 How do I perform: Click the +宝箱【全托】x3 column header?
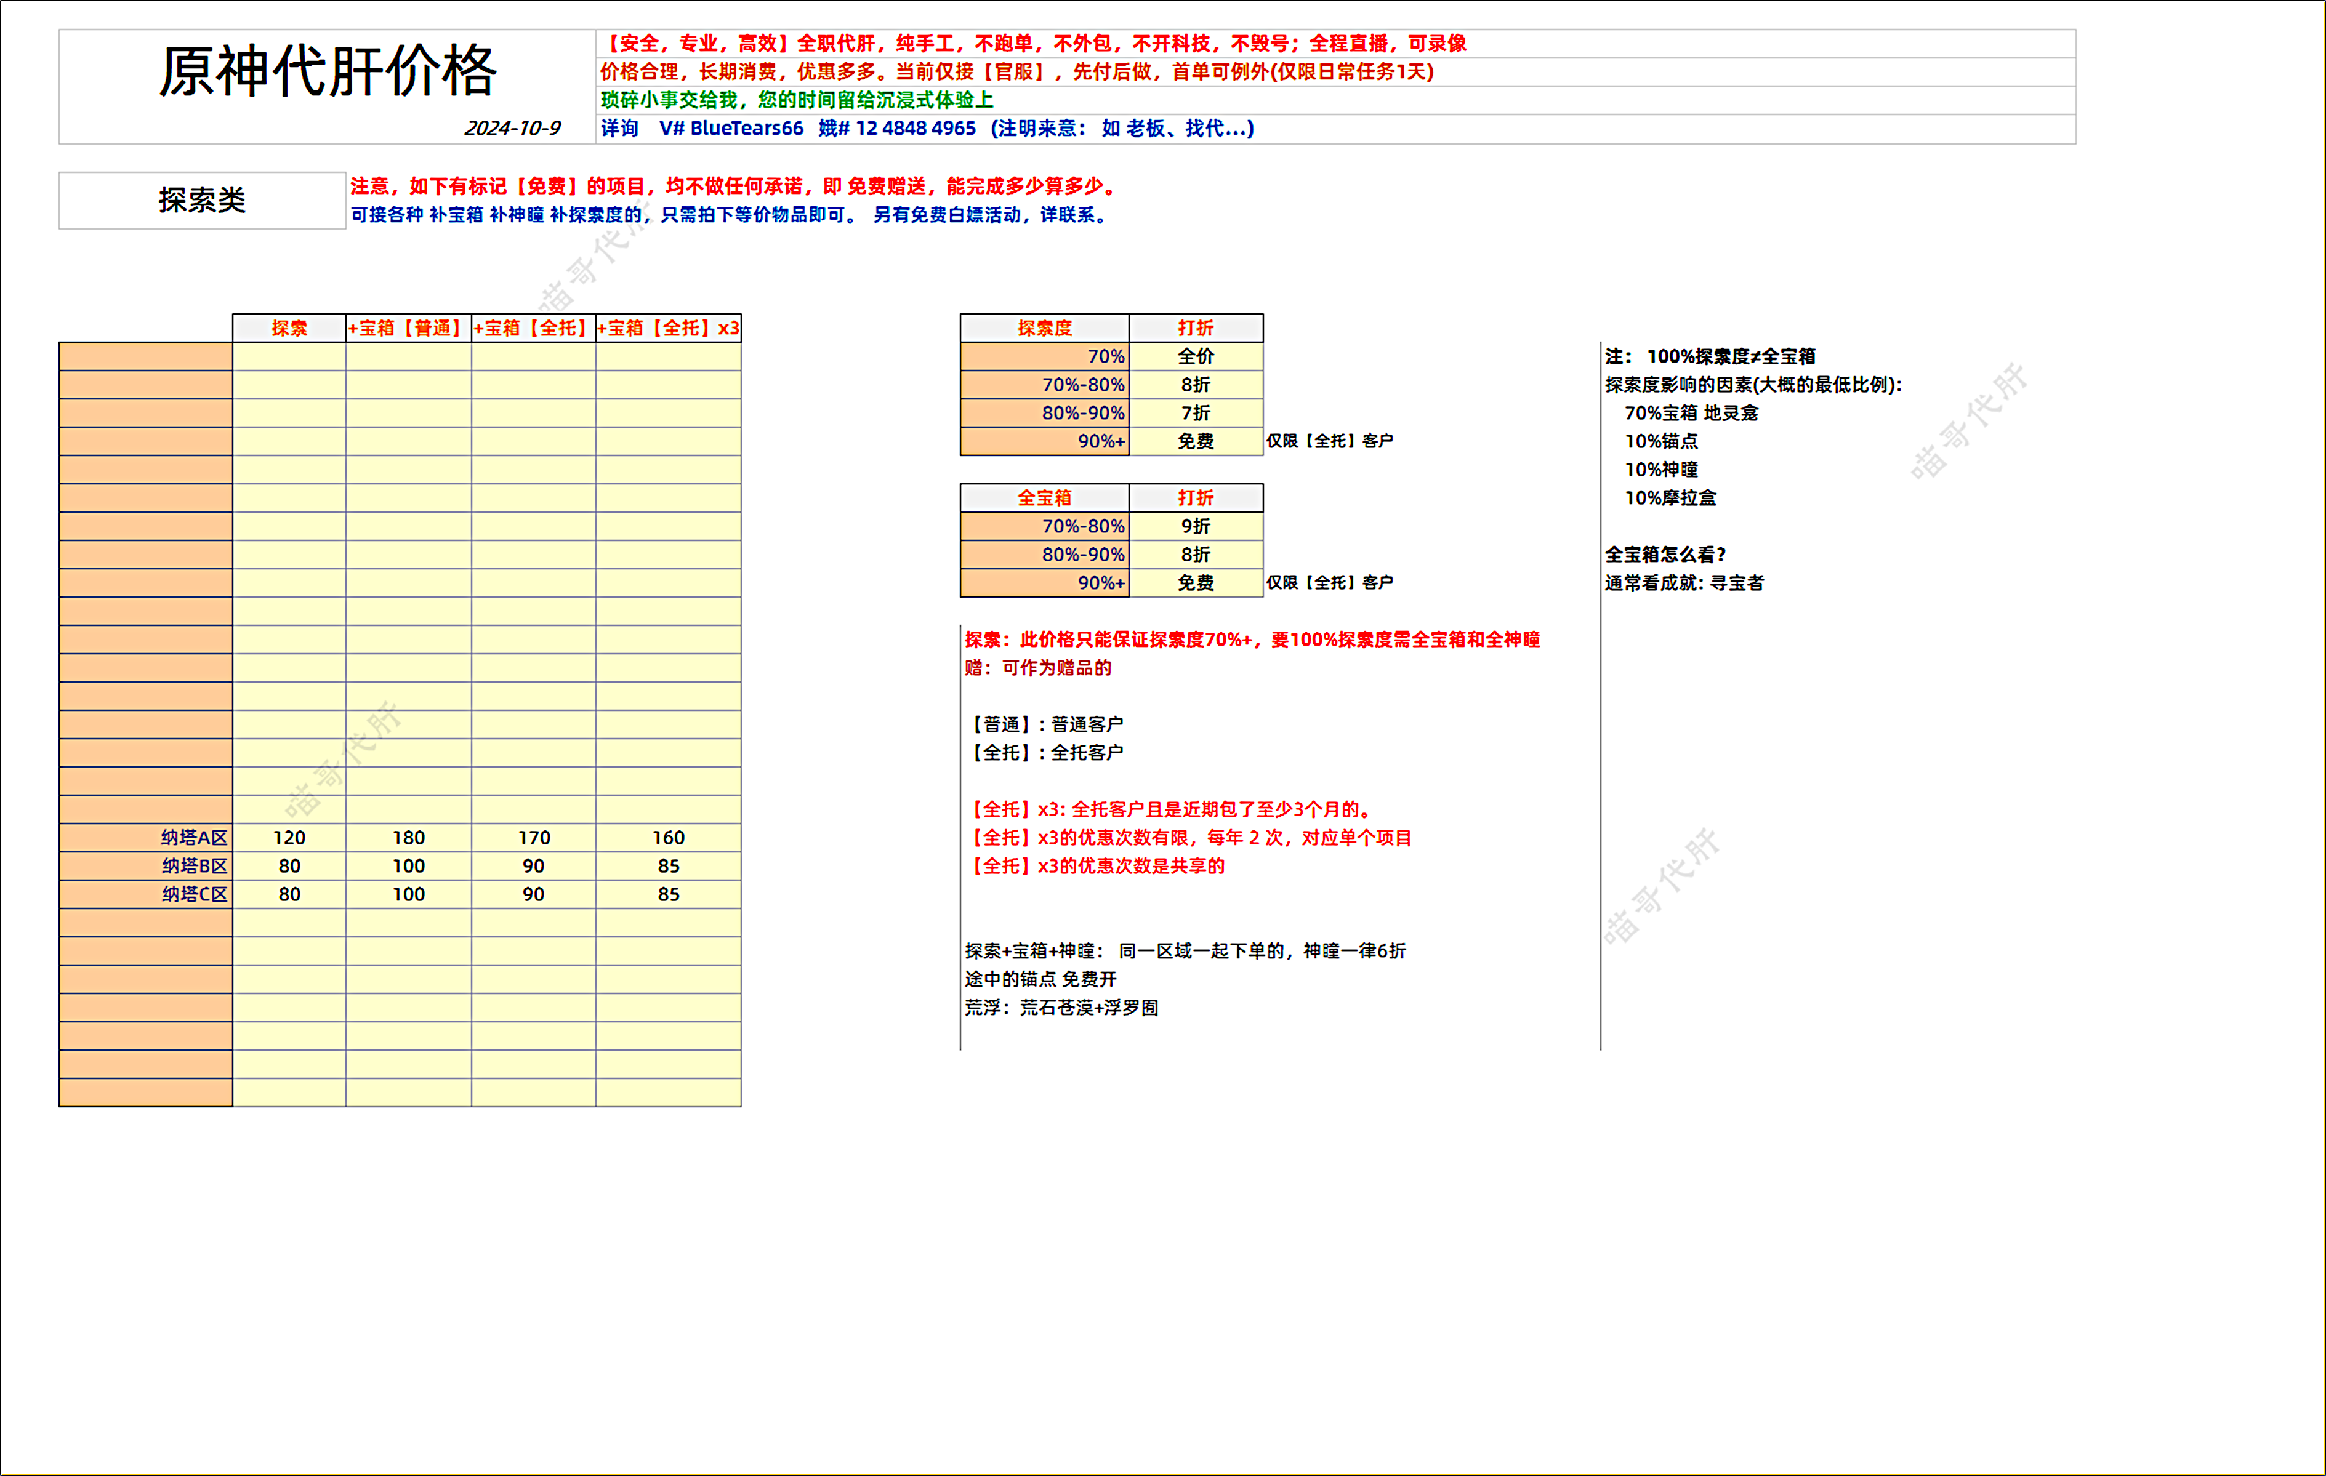pos(669,329)
